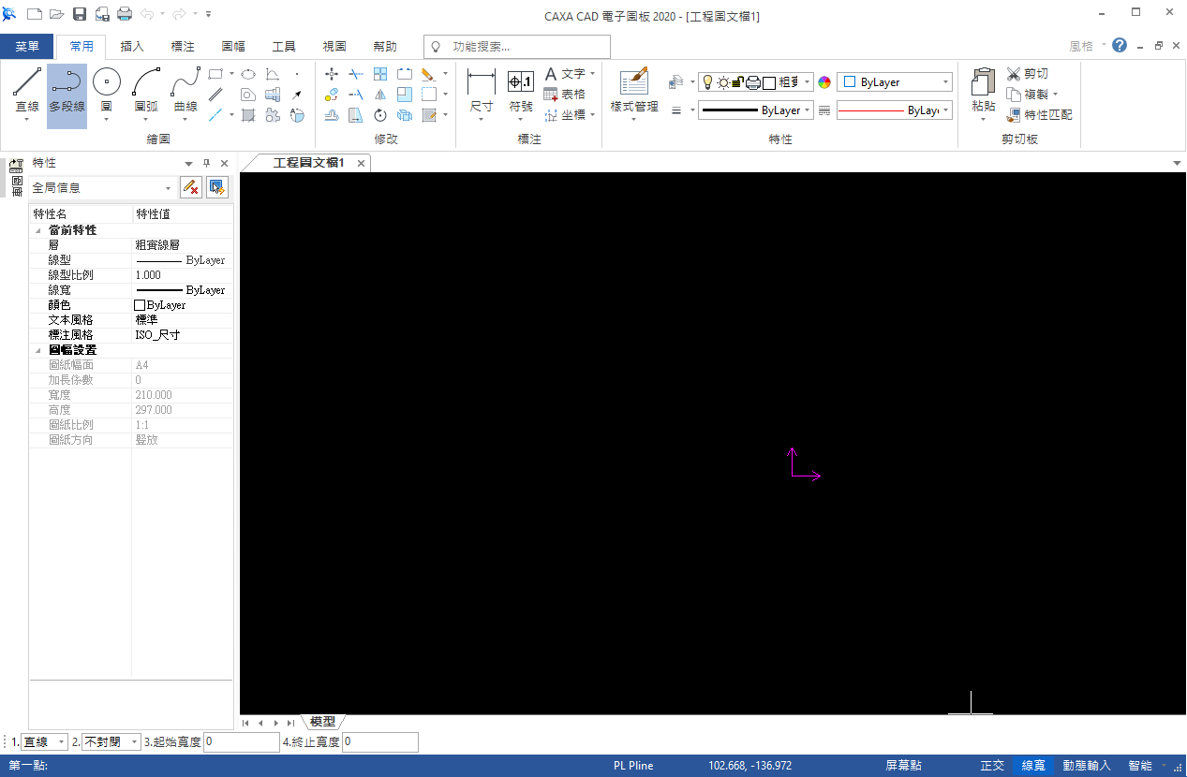
Task: Click the 剪切 cut button
Action: click(x=1028, y=74)
